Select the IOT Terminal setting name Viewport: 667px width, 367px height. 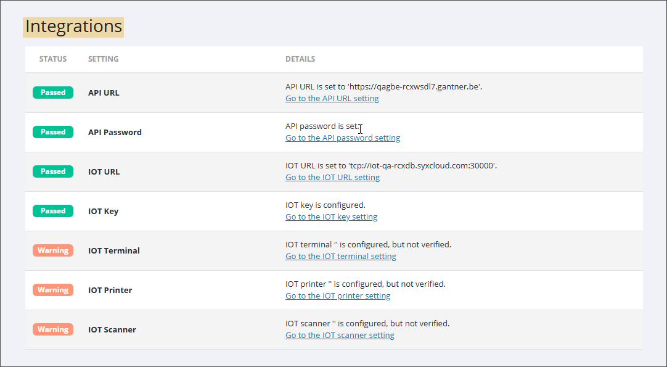click(114, 251)
